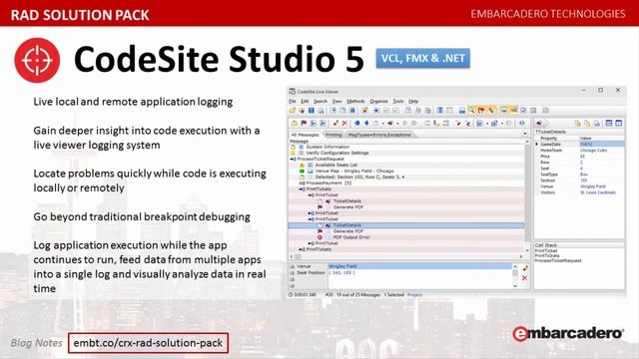The width and height of the screenshot is (639, 359).
Task: Open the embt.co/crx-rad-solution-pack blog link
Action: (x=148, y=343)
